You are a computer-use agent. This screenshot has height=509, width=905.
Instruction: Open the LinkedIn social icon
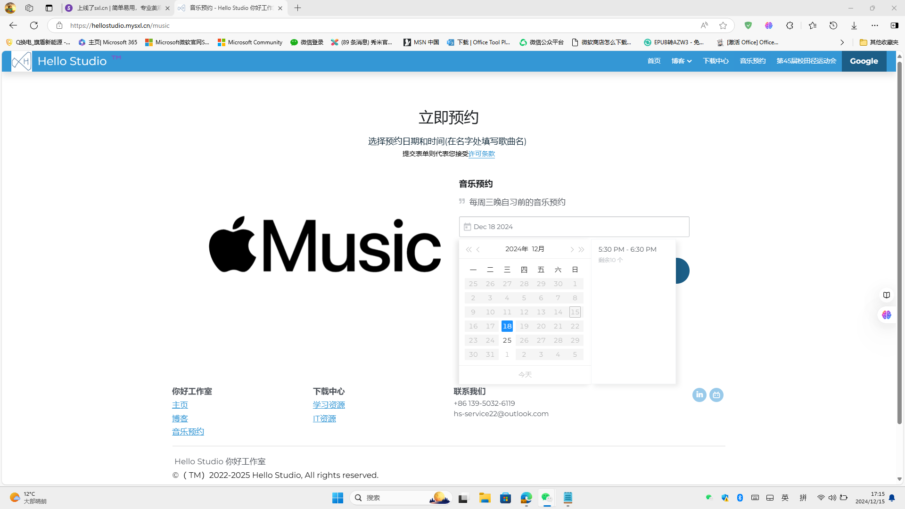699,395
